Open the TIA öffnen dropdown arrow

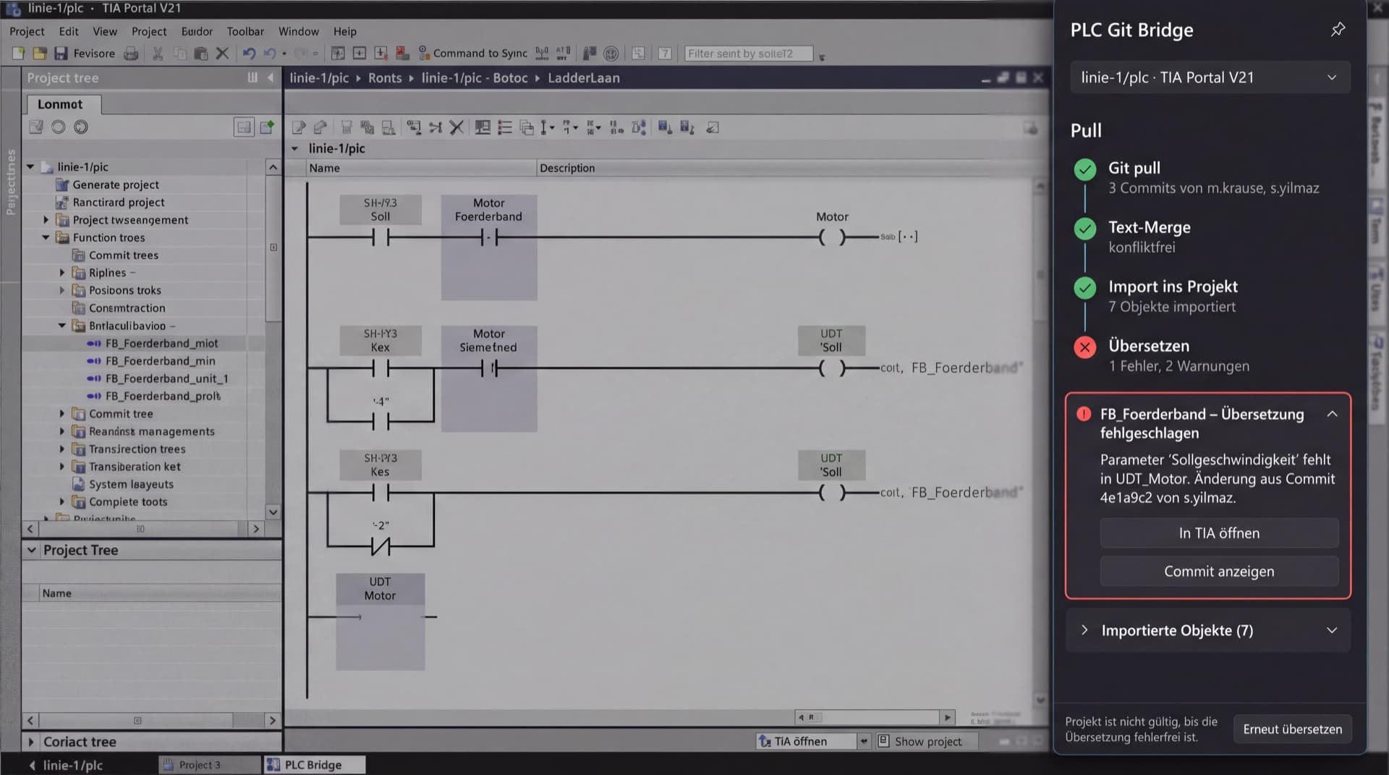[x=864, y=742]
